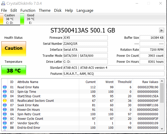Click the Attribute Name column header
The image size is (167, 134).
[x=28, y=82]
